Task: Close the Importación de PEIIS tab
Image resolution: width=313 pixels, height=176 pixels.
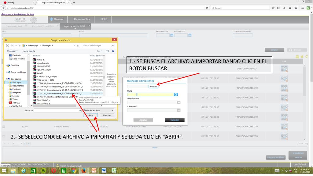Action: 90,25
